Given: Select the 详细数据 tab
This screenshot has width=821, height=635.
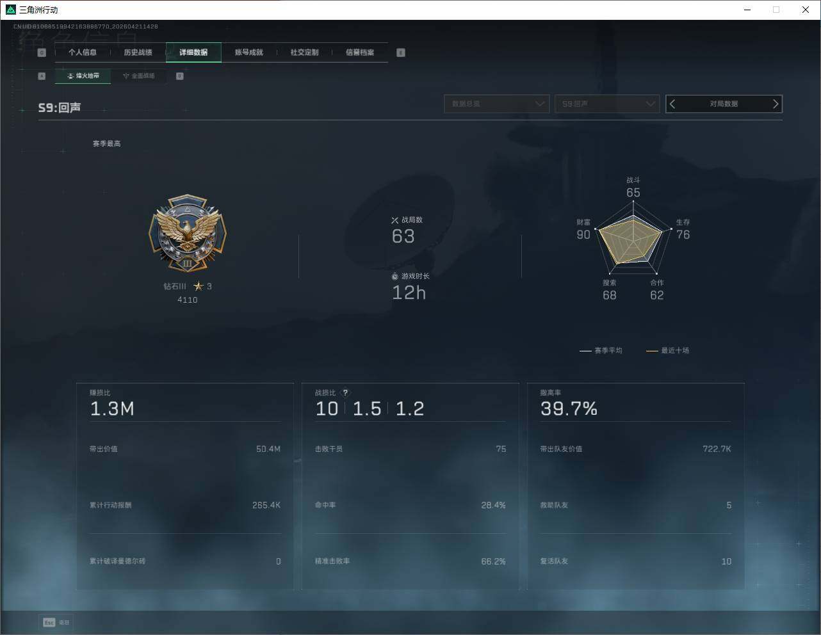Looking at the screenshot, I should point(193,52).
